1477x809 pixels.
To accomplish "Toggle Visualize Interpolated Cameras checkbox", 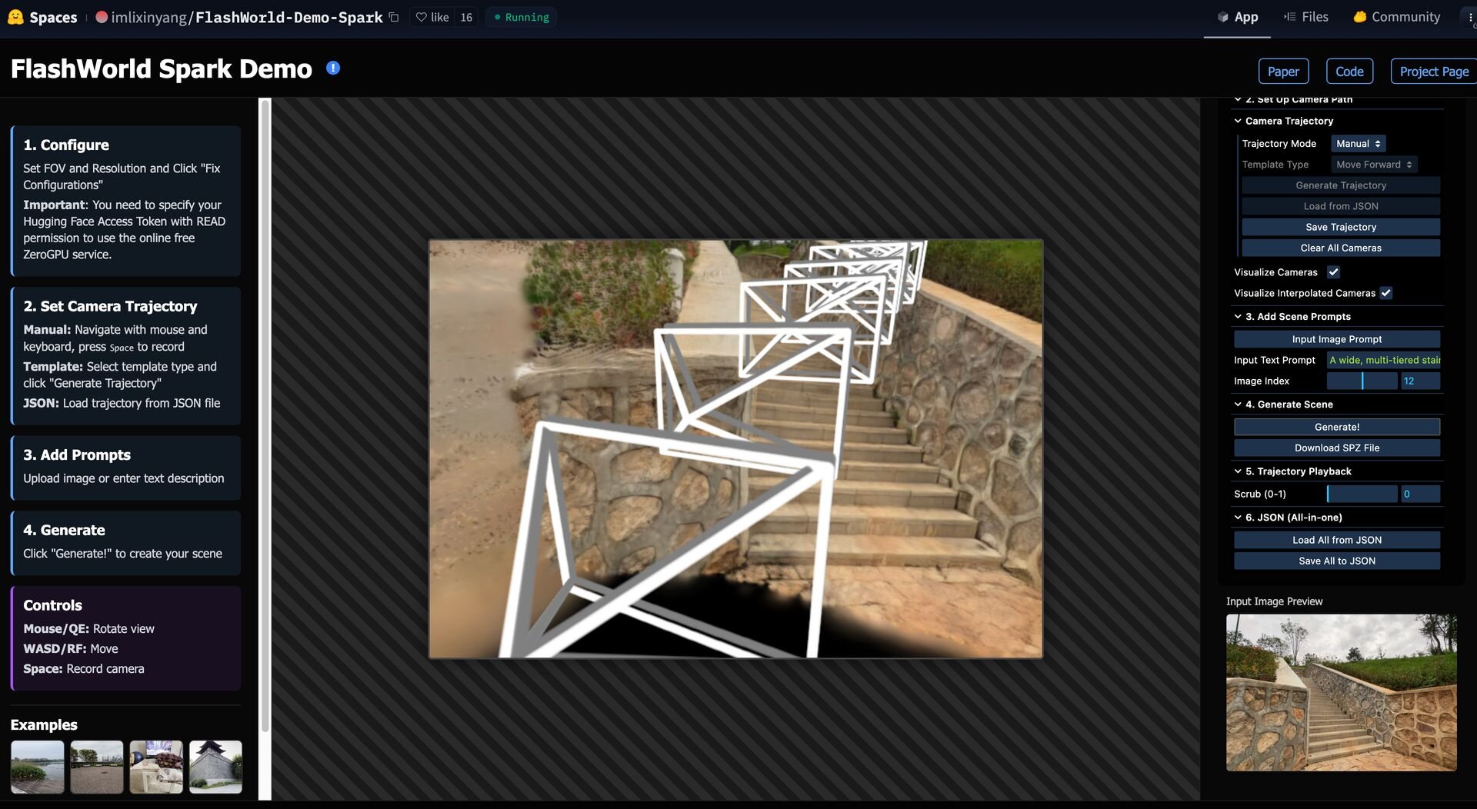I will pos(1385,293).
